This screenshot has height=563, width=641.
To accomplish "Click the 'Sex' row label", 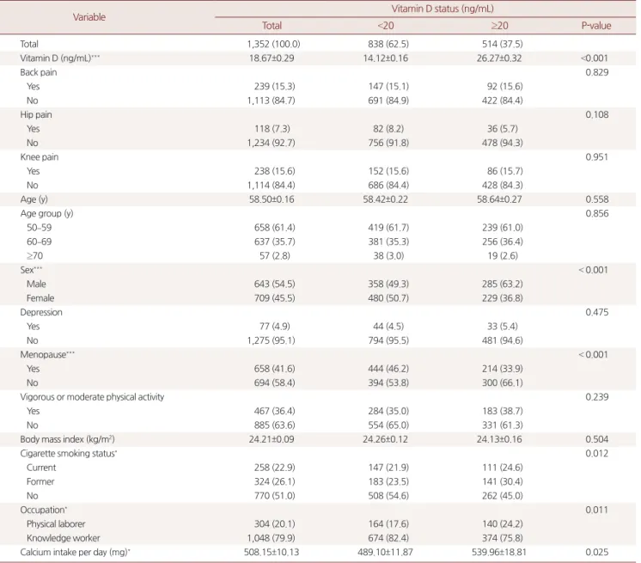I will (31, 270).
